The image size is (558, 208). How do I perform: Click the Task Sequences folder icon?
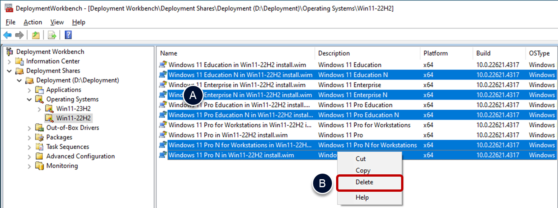pyautogui.click(x=39, y=147)
